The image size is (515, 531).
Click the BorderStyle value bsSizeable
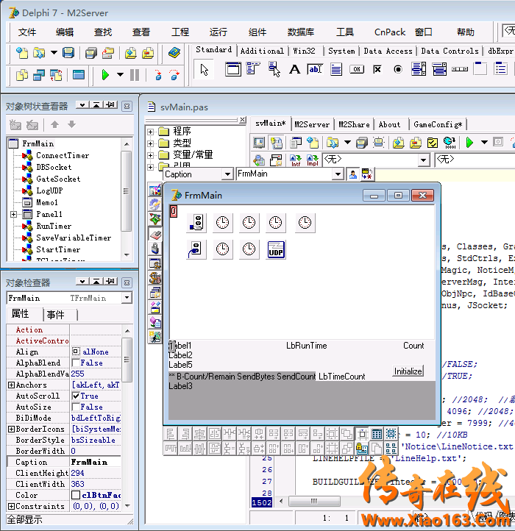click(95, 440)
